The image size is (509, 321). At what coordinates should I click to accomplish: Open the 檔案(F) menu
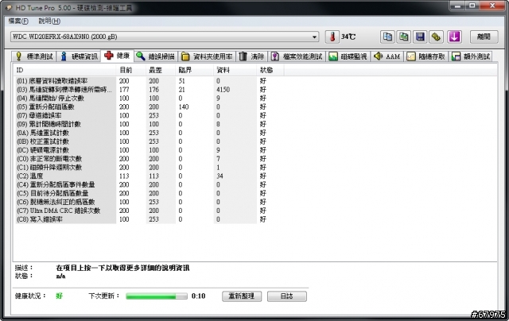[18, 21]
